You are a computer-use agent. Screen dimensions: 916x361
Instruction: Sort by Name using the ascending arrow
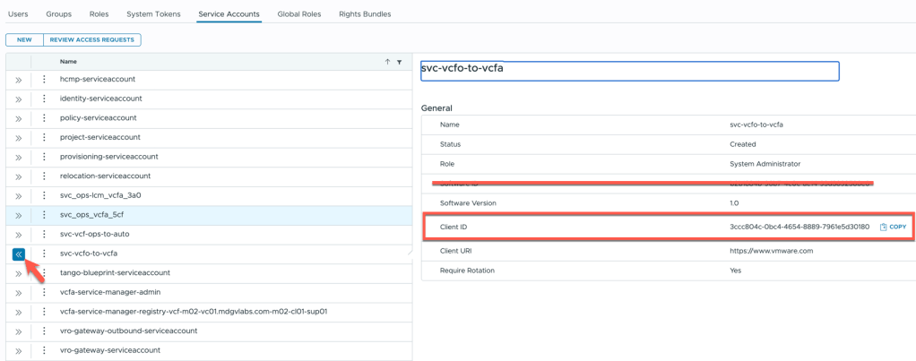[x=387, y=62]
